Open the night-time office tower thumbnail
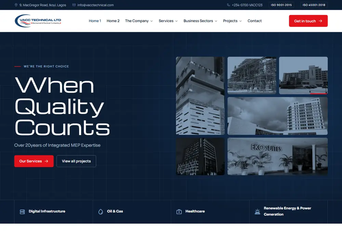The height and width of the screenshot is (235, 342). [200, 156]
